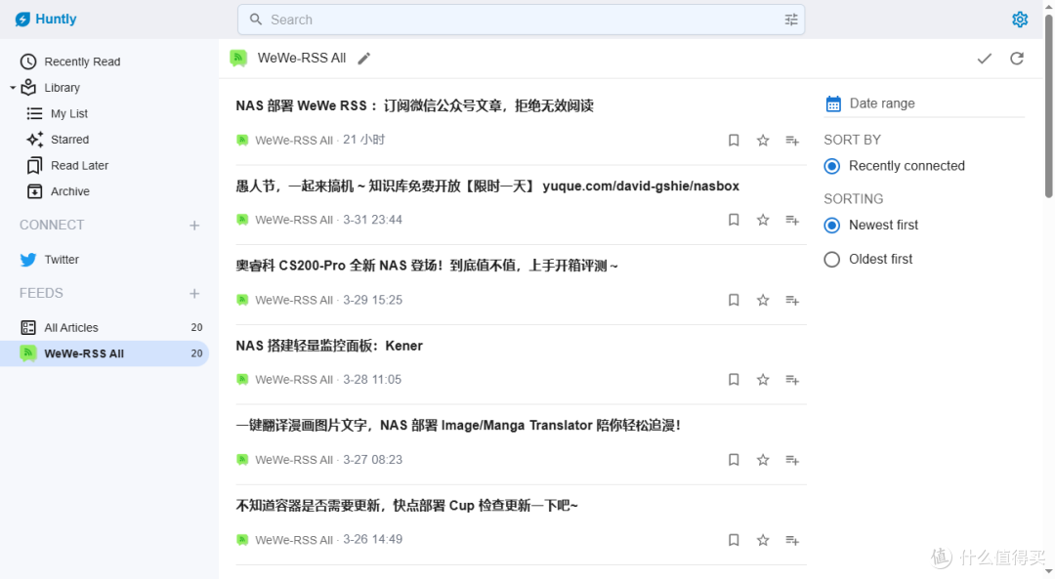This screenshot has height=579, width=1055.
Task: Open the 一键翻译漫画图片文字 article
Action: (x=458, y=426)
